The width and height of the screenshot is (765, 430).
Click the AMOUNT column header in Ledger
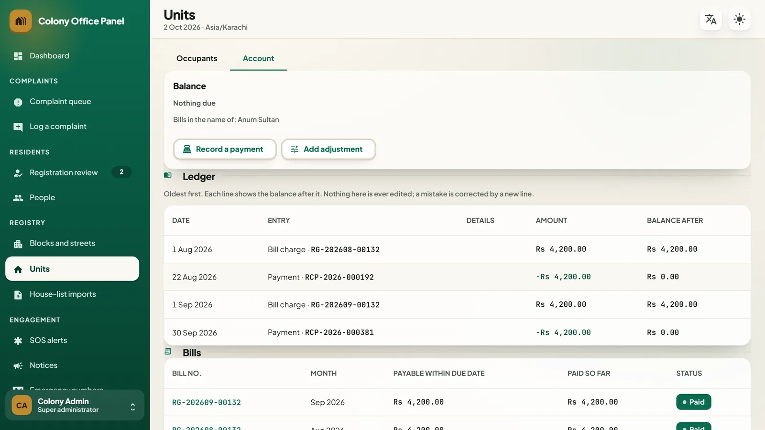(x=551, y=220)
